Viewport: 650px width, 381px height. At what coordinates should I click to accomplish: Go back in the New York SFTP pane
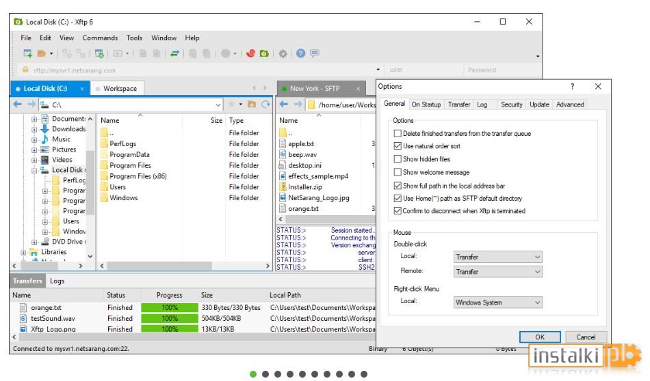point(283,104)
